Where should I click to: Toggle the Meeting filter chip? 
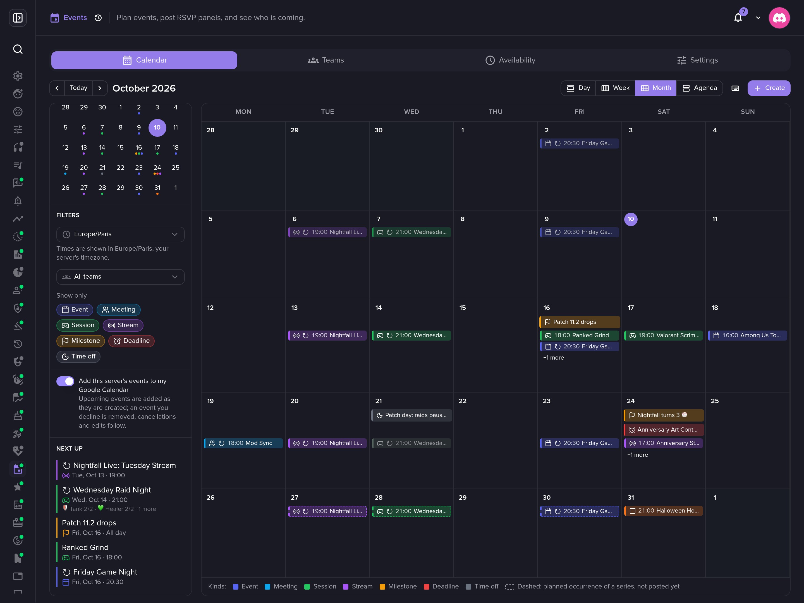coord(118,309)
